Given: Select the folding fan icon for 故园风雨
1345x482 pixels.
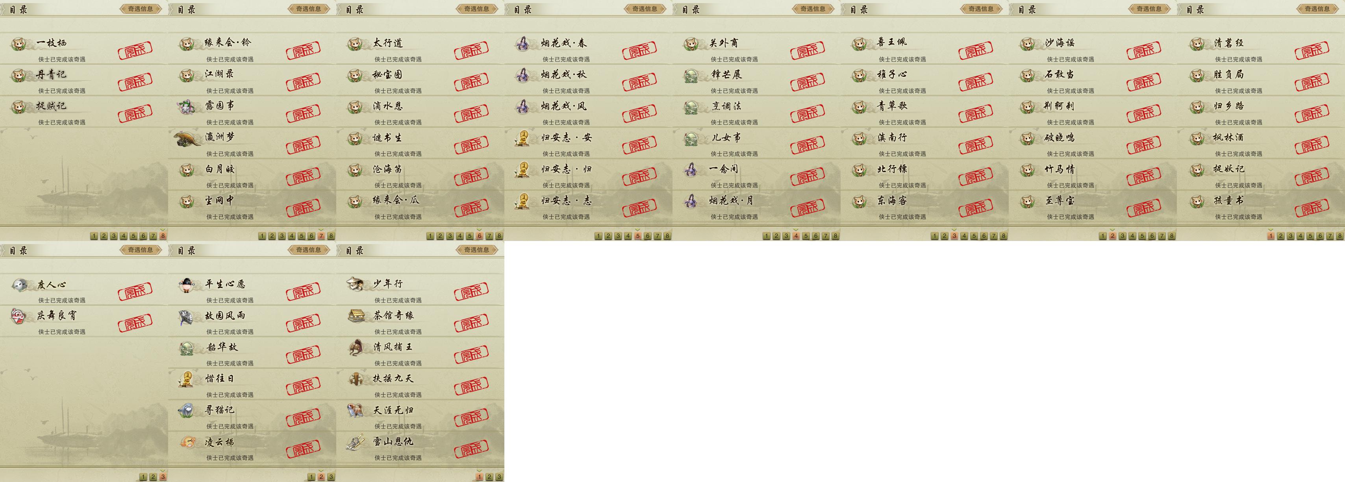Looking at the screenshot, I should point(187,317).
